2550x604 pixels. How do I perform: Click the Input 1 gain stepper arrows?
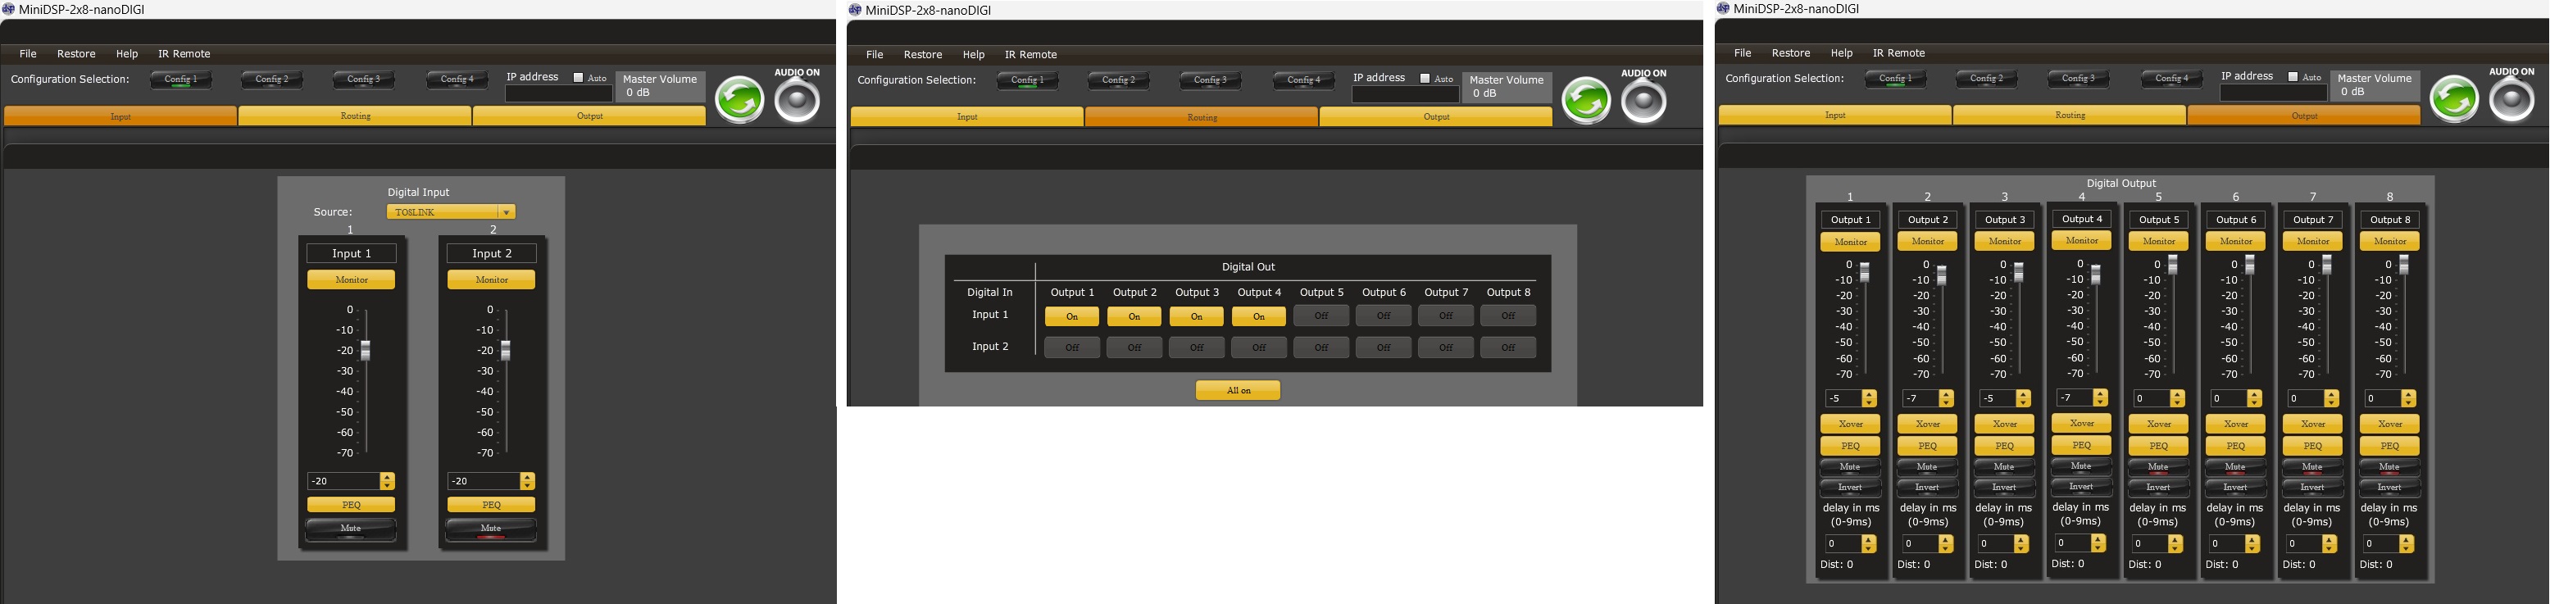[387, 481]
